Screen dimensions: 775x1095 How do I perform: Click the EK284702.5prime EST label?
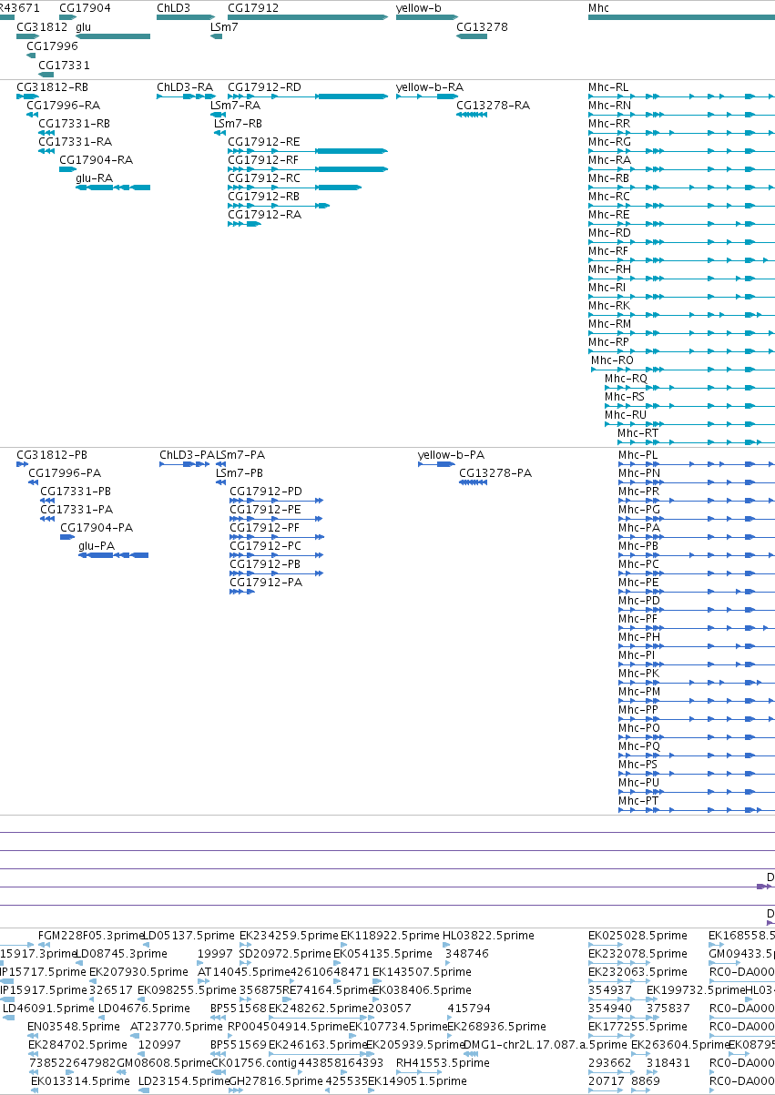[x=77, y=1045]
